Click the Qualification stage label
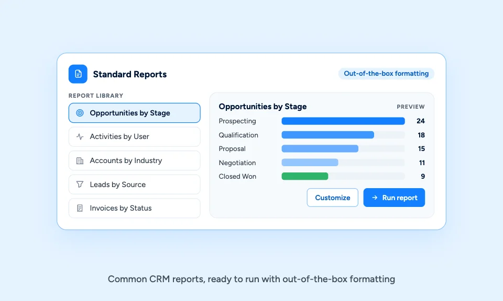The width and height of the screenshot is (503, 301). click(x=238, y=135)
